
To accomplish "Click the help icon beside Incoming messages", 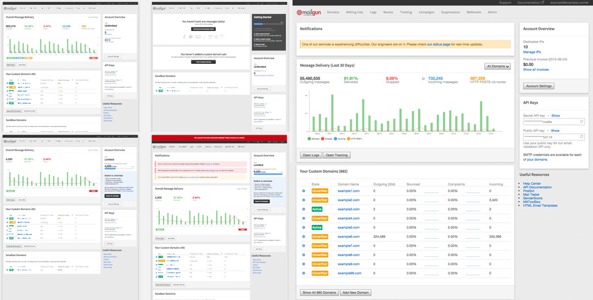I will (x=424, y=79).
